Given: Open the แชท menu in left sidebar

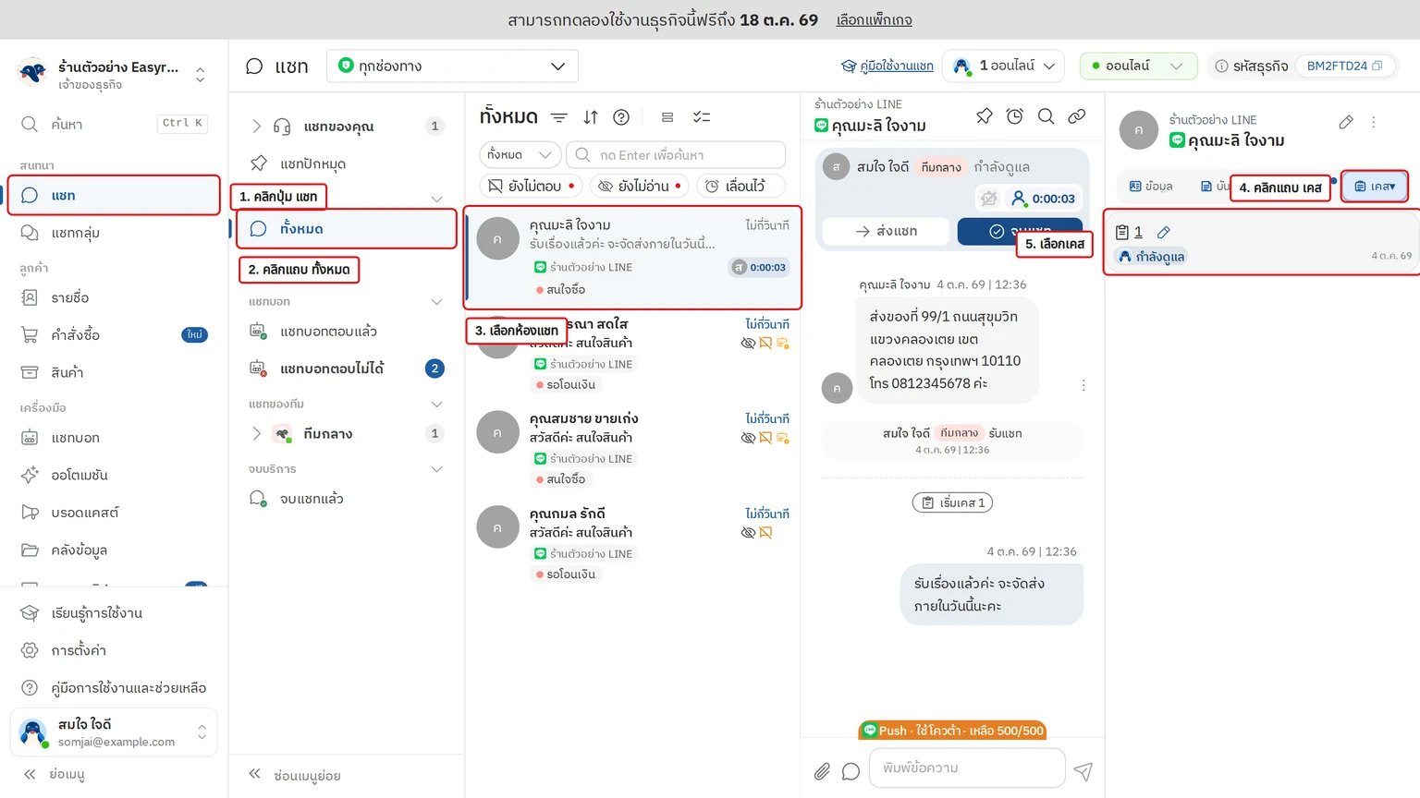Looking at the screenshot, I should click(x=114, y=195).
